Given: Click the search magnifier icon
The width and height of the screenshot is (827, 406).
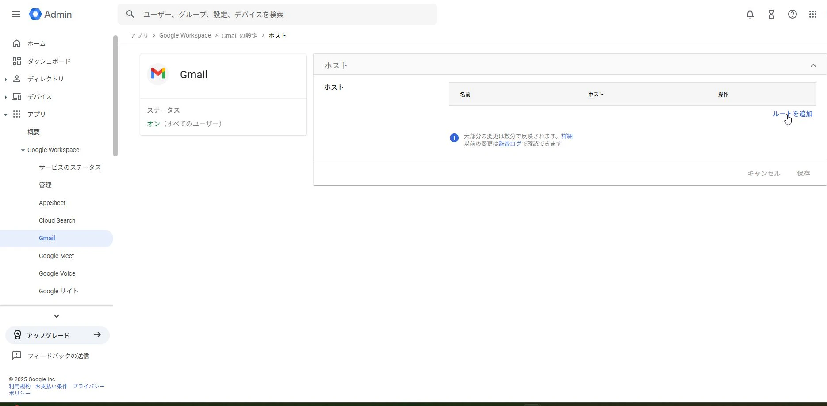Looking at the screenshot, I should pos(130,14).
